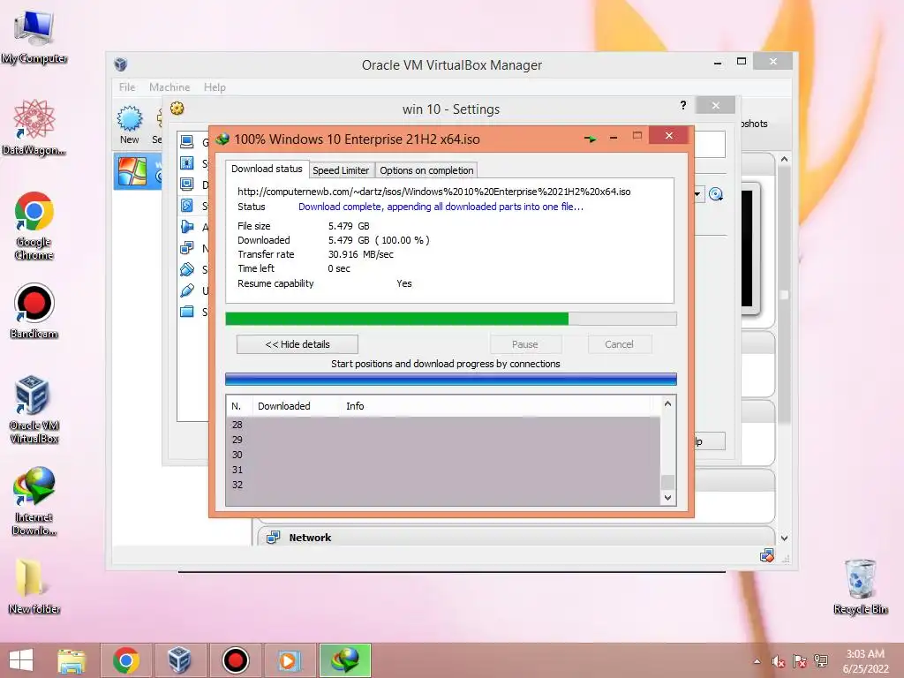Click the download URL text
This screenshot has width=904, height=678.
(434, 192)
